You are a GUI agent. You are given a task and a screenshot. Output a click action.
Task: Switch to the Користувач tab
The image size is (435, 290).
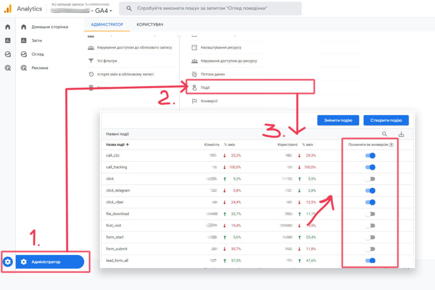tap(150, 25)
